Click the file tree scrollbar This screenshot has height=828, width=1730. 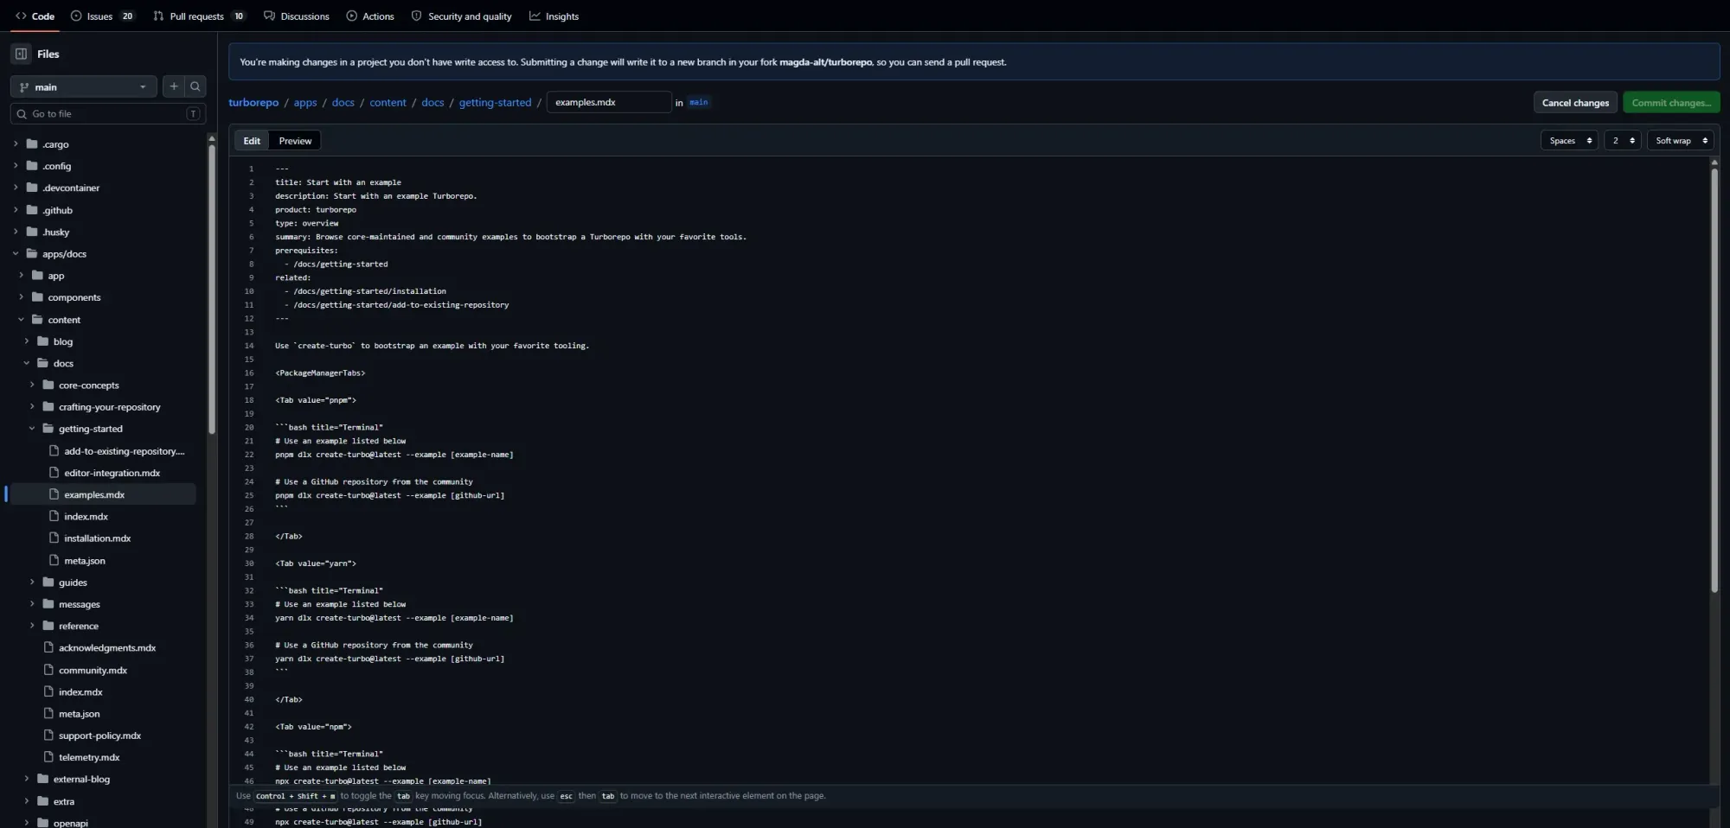point(212,289)
